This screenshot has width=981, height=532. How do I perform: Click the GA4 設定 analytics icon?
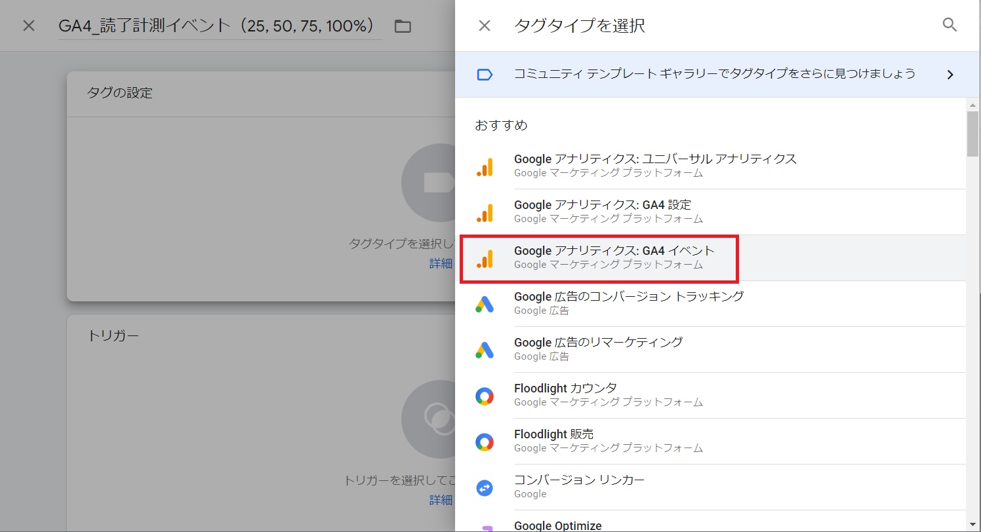click(x=484, y=212)
